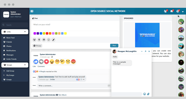Click the location pin icon in post box
This screenshot has height=99, width=186.
(39, 40)
